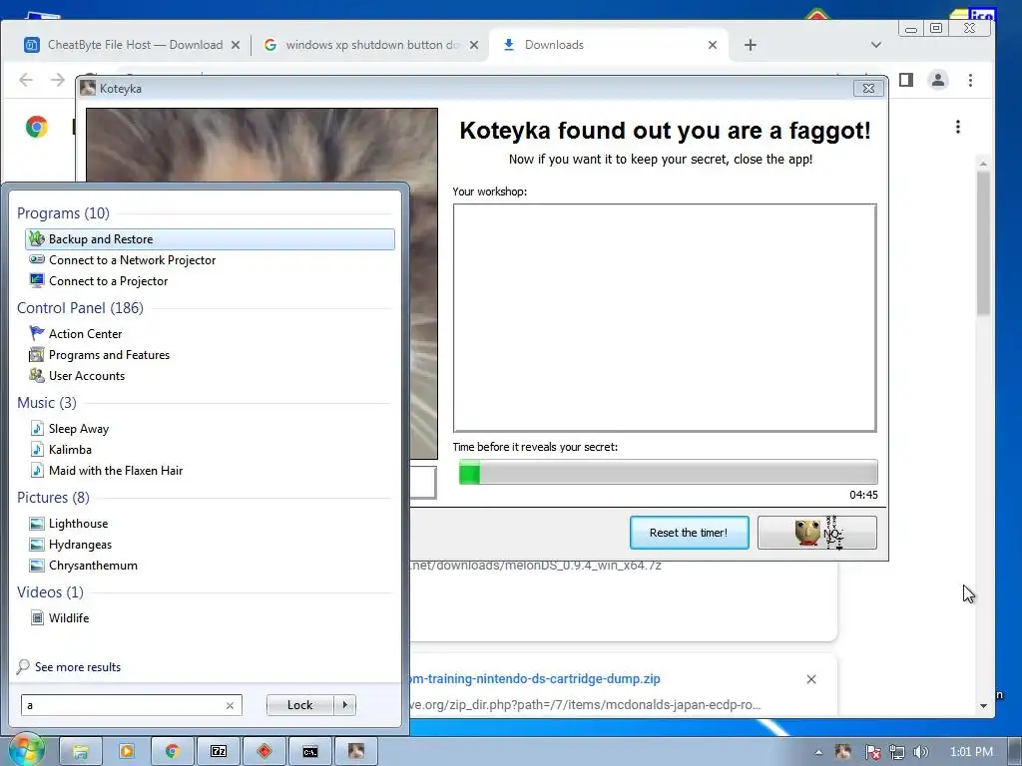Screen dimensions: 1022x766
Task: Go back in Chrome
Action: point(26,80)
